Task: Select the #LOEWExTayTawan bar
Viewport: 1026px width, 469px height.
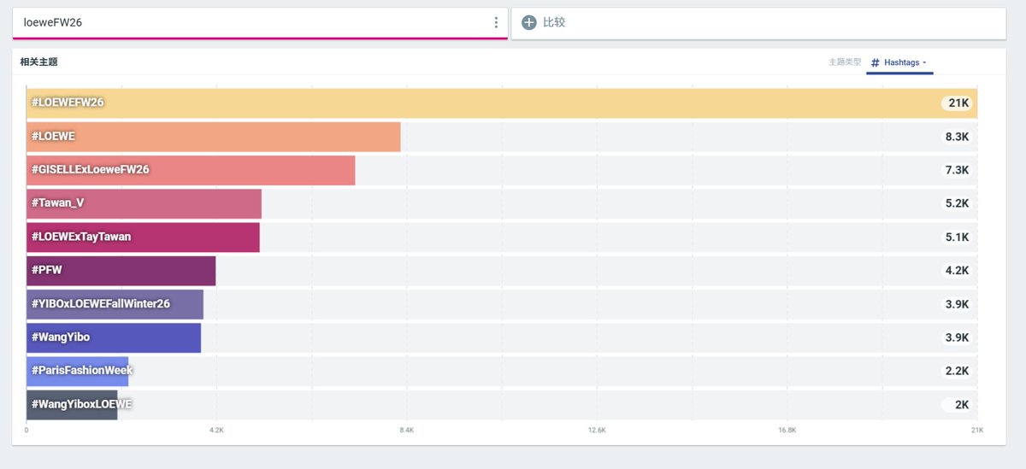Action: pos(143,237)
